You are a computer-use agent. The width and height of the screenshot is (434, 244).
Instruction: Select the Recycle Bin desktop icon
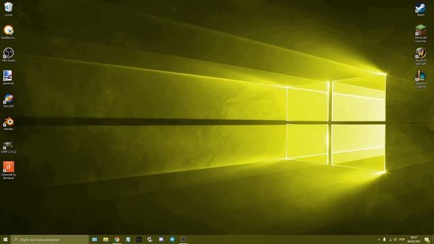(9, 9)
